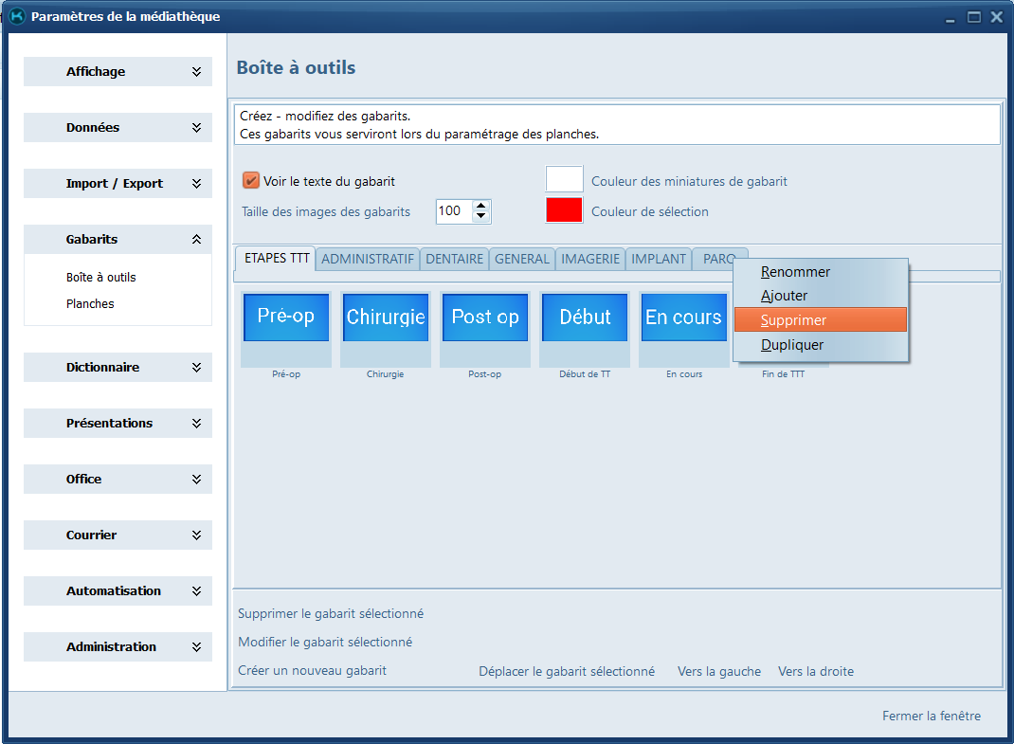Open Planches under Gabarits
1014x744 pixels.
tap(90, 304)
